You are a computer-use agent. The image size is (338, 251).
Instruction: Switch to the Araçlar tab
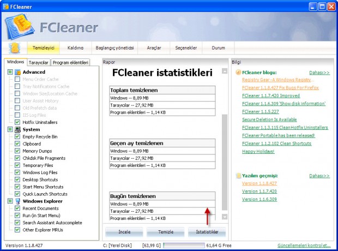pyautogui.click(x=154, y=48)
